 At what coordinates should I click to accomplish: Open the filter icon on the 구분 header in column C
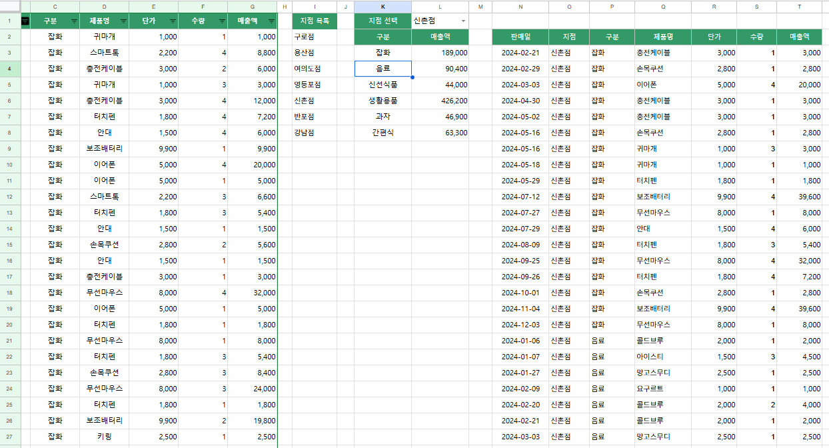click(x=74, y=21)
